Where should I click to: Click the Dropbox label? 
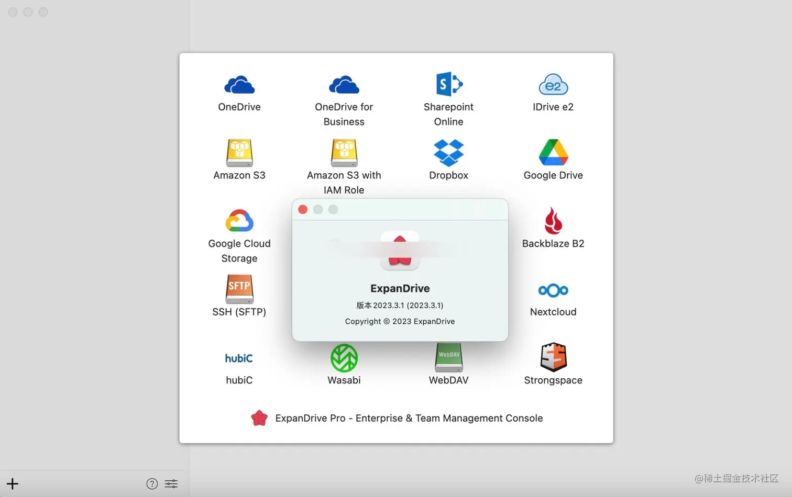pos(449,175)
